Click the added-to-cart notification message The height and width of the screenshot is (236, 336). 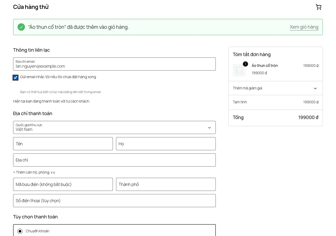(78, 27)
